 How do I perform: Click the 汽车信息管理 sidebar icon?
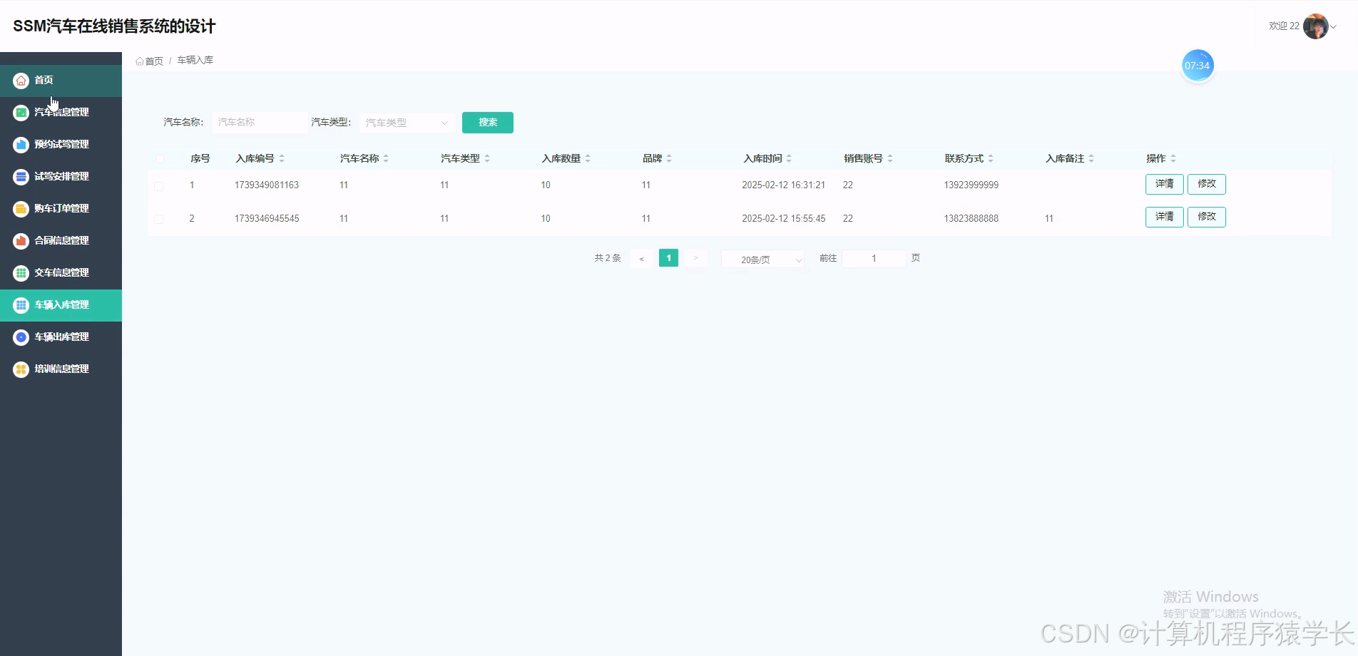[21, 113]
